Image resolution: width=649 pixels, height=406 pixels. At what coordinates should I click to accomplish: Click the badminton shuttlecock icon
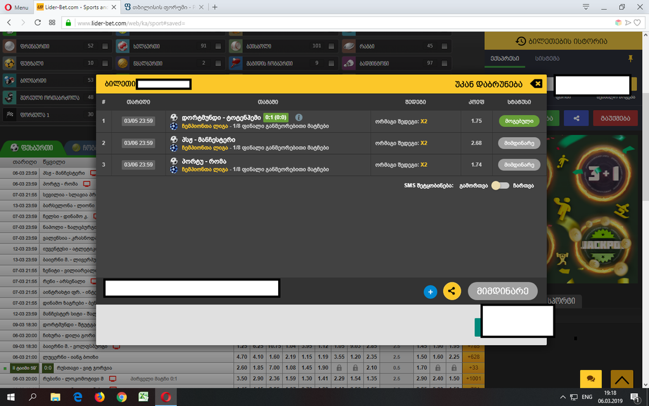click(349, 63)
